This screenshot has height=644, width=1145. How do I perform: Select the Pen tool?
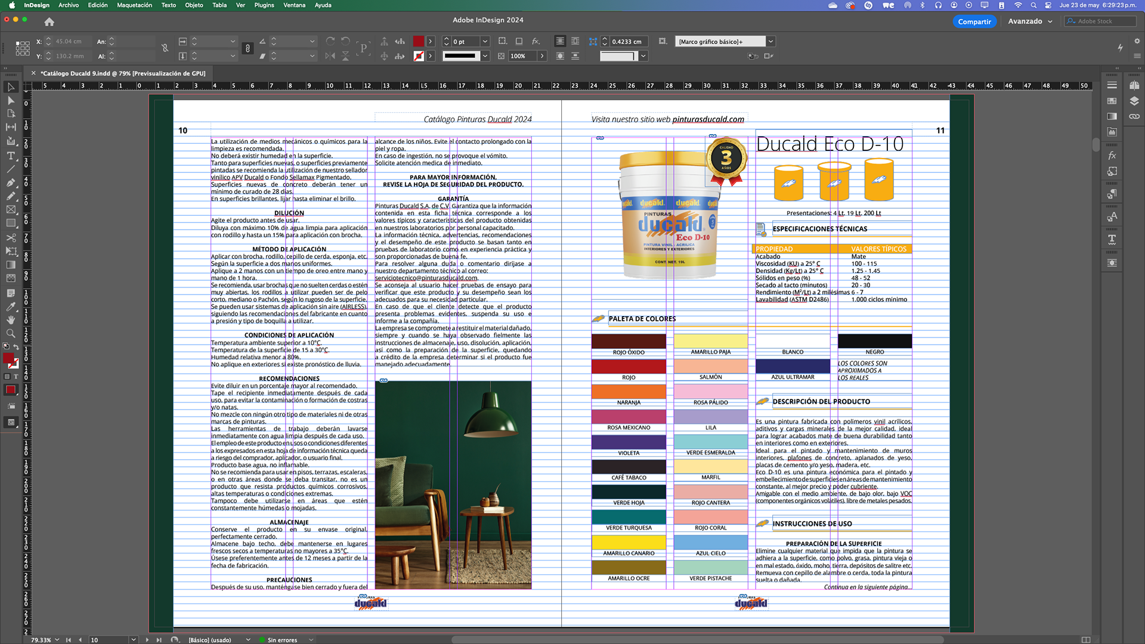(11, 182)
